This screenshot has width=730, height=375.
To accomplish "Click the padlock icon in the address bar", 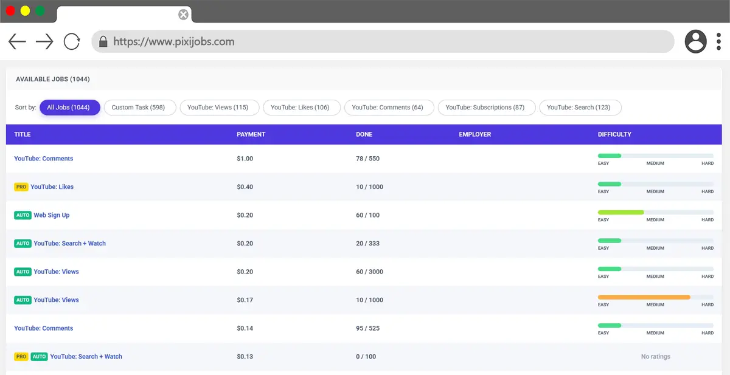I will pyautogui.click(x=103, y=41).
